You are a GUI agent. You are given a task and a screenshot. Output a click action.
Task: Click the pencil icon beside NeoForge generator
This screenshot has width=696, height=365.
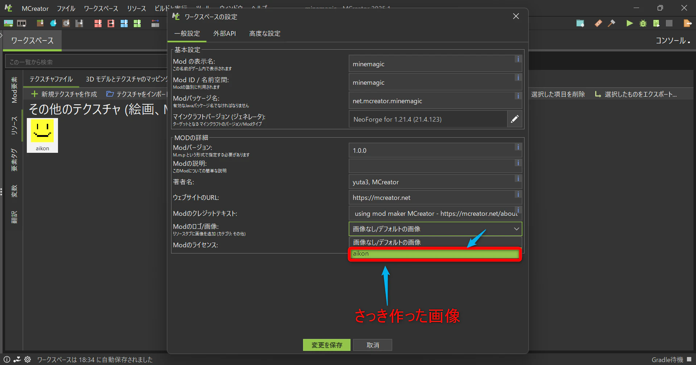point(514,119)
